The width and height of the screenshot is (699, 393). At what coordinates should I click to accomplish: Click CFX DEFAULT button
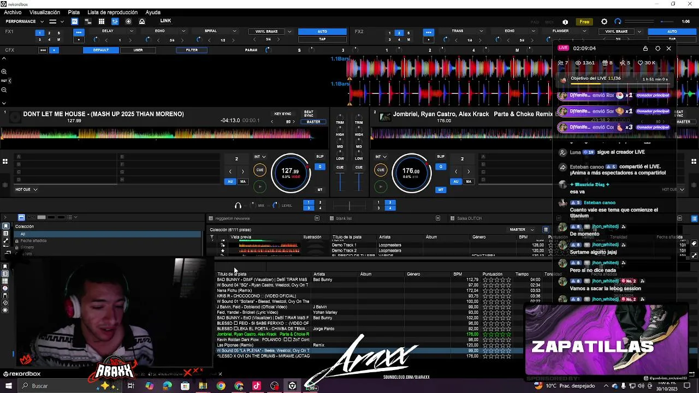(x=101, y=50)
